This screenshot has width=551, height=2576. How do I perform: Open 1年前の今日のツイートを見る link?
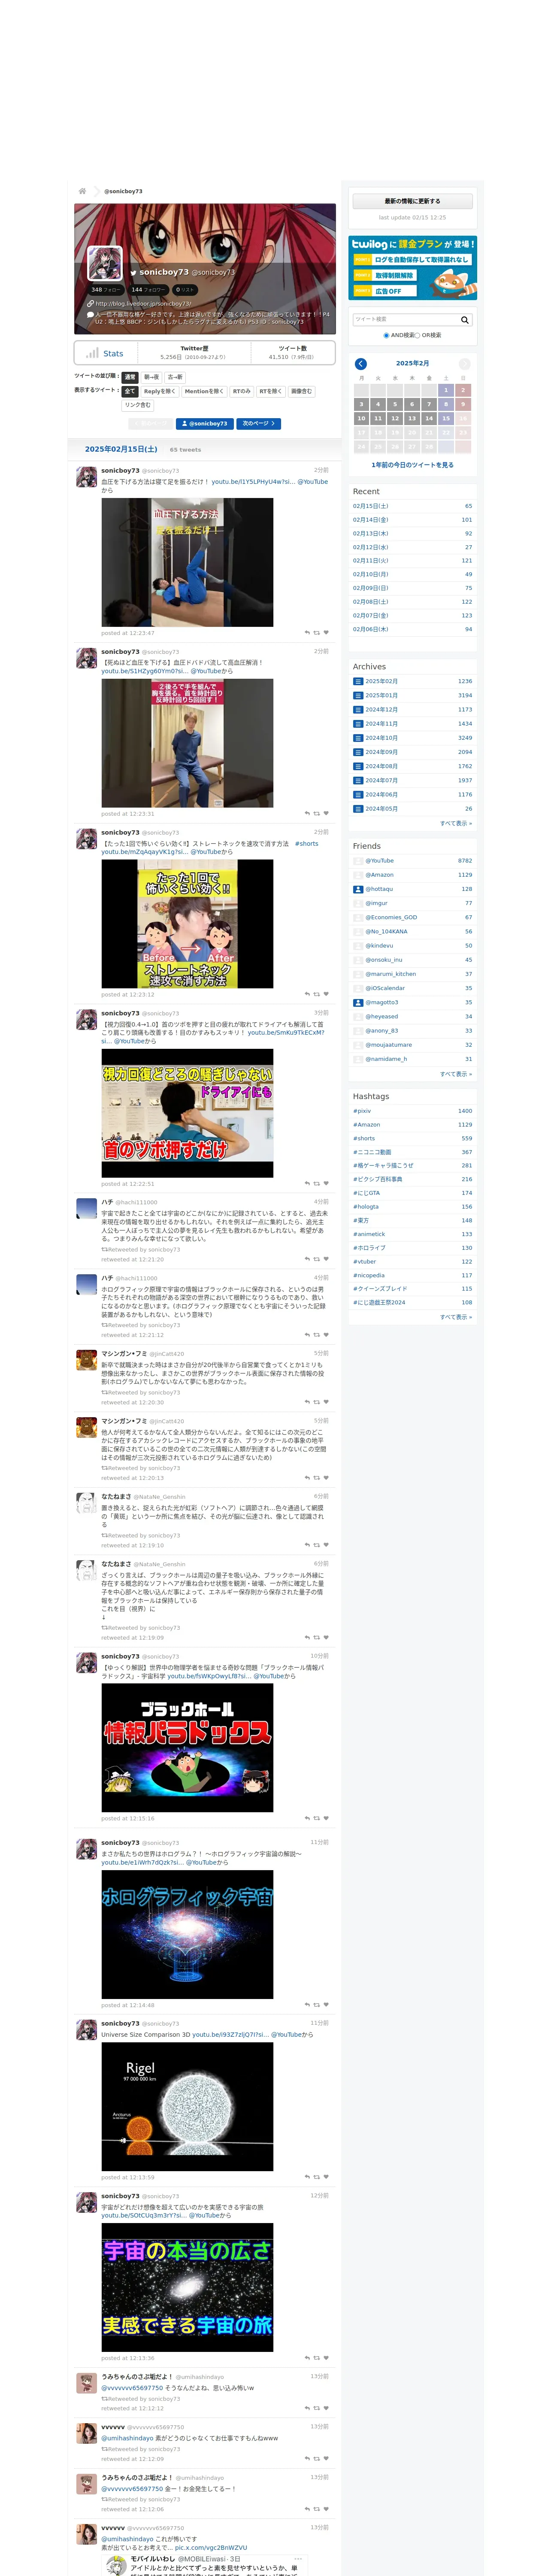click(412, 465)
